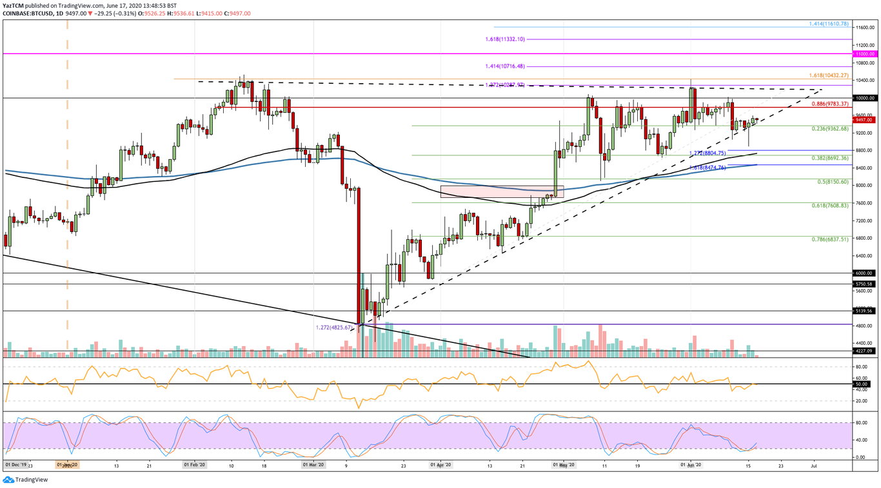Click the 4227.09 volume value label
The height and width of the screenshot is (488, 881).
pyautogui.click(x=864, y=351)
